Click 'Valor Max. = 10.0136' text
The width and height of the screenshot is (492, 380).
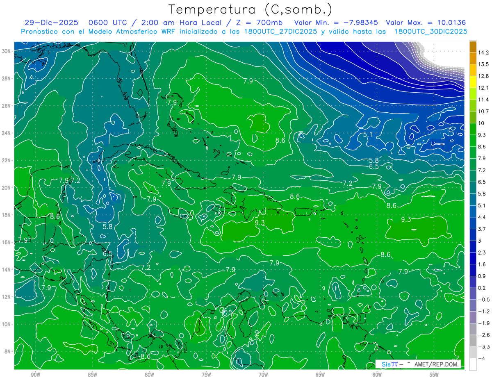[426, 23]
